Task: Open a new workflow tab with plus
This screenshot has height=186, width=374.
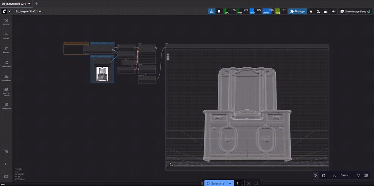Action: click(37, 4)
